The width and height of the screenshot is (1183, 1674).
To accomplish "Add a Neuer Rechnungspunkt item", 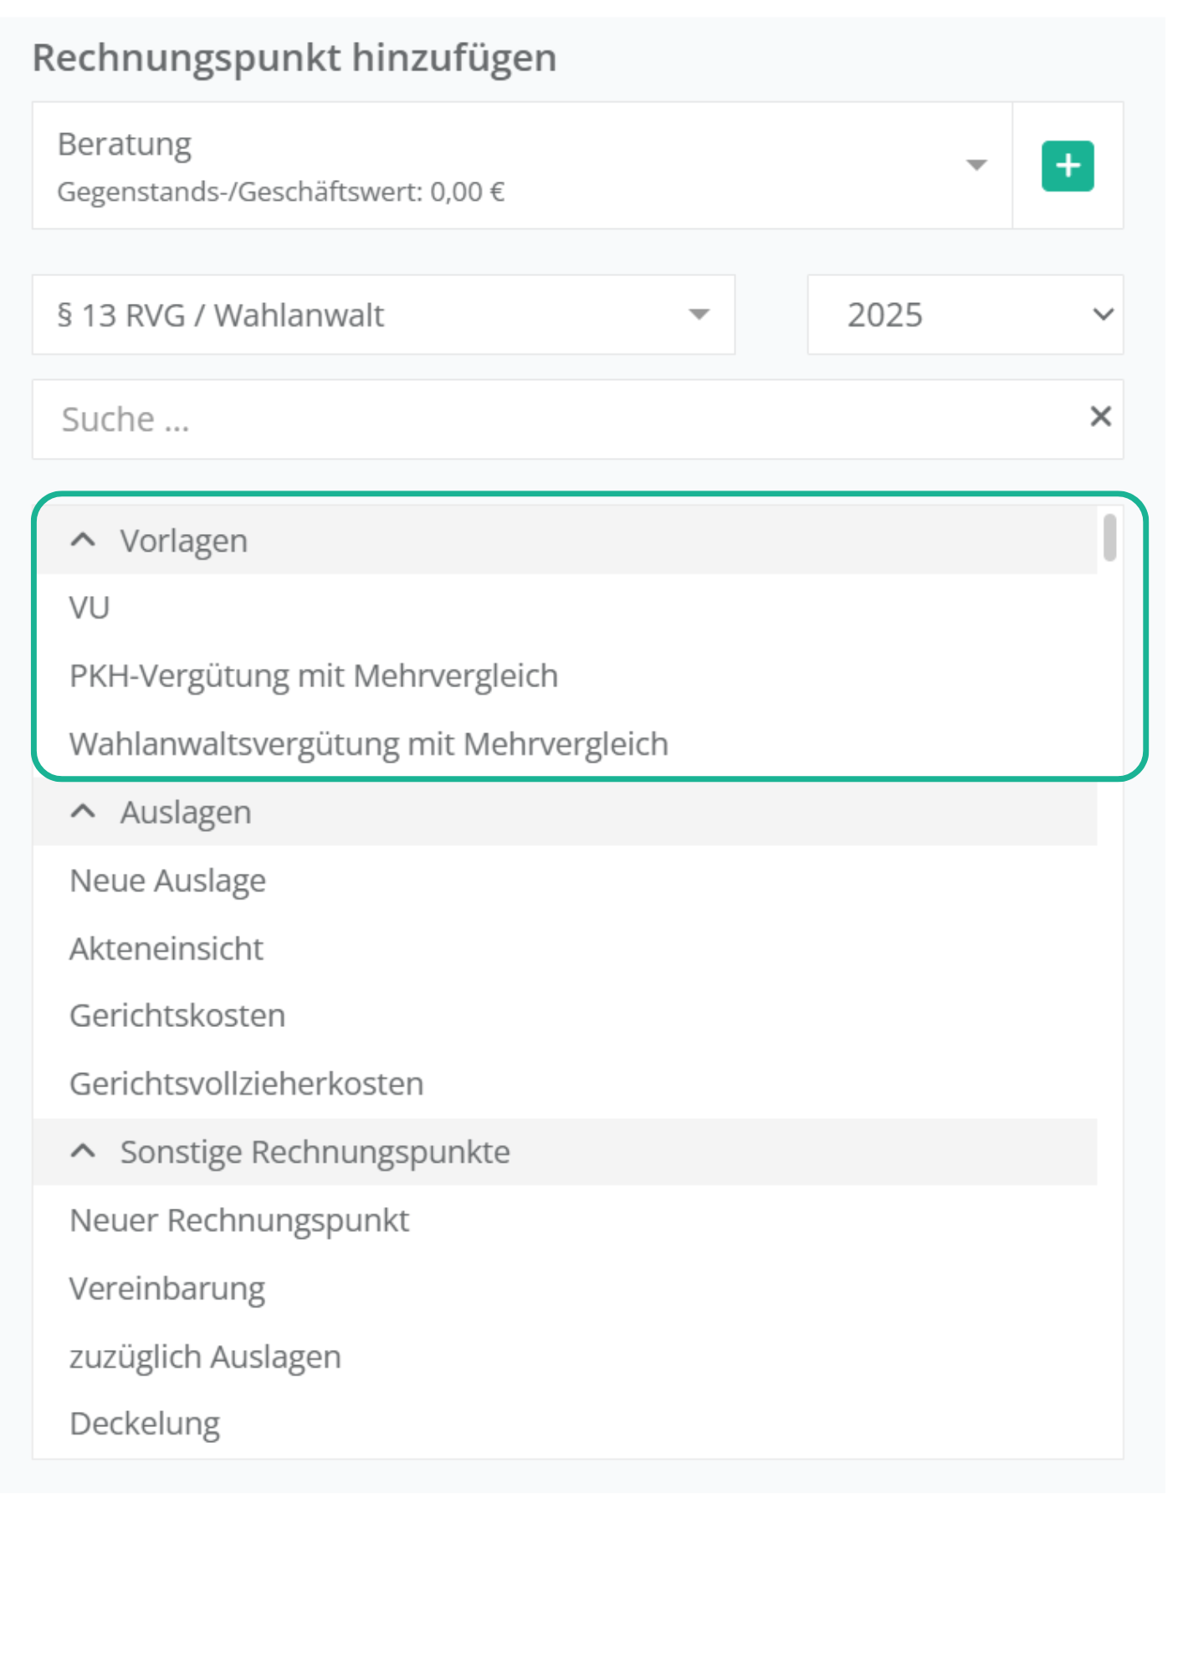I will pos(239,1220).
